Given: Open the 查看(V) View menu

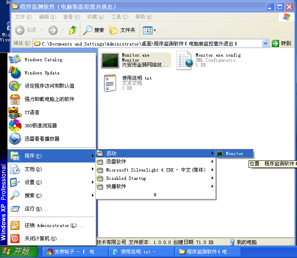Looking at the screenshot, I should [72, 17].
